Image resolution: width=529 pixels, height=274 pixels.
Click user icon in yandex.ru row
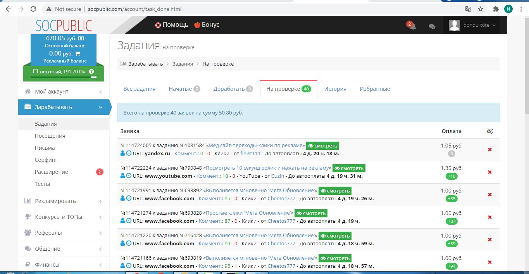click(x=123, y=153)
